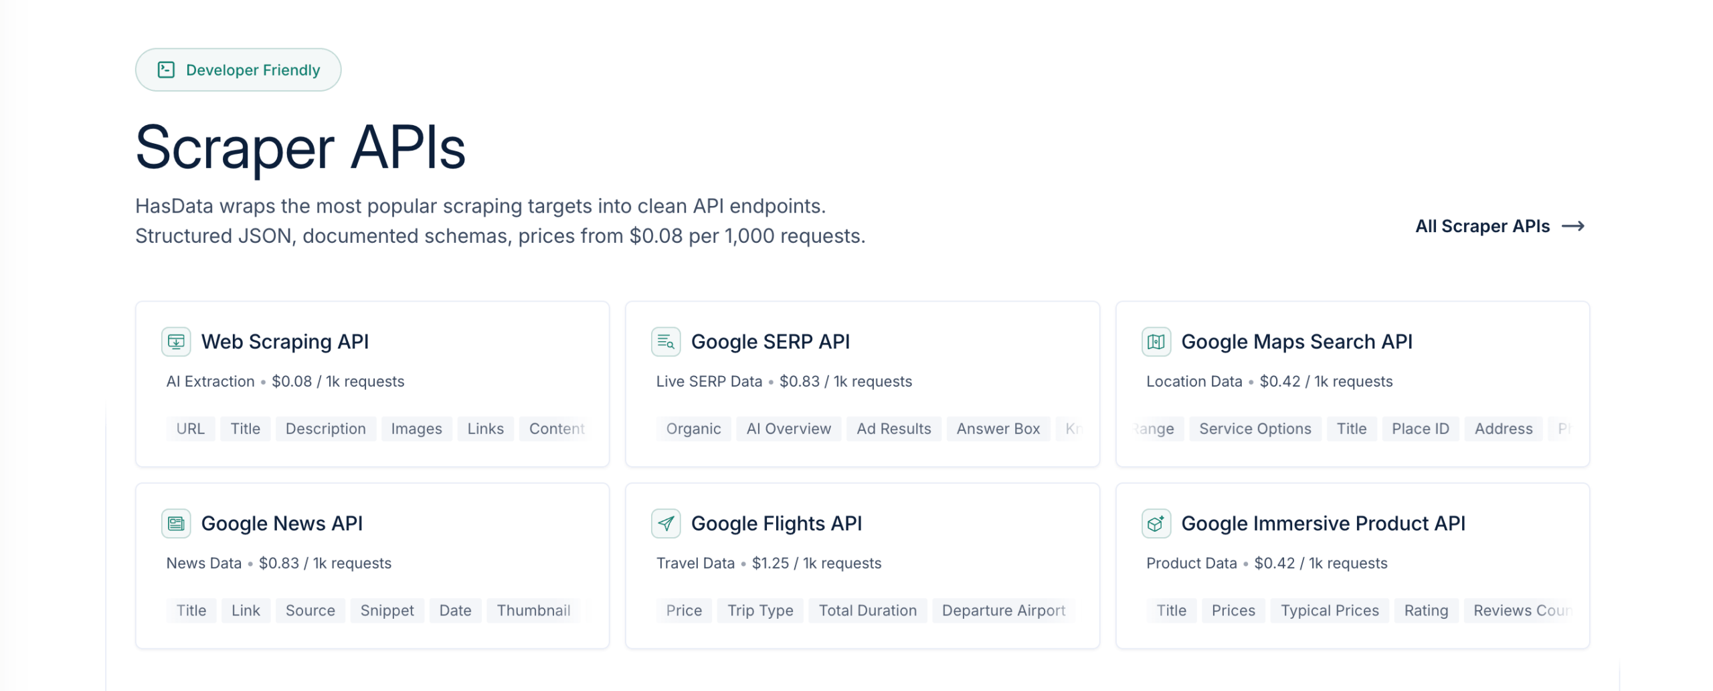Screen dimensions: 1713x691
Task: Click the Answer Box tag
Action: tap(998, 429)
